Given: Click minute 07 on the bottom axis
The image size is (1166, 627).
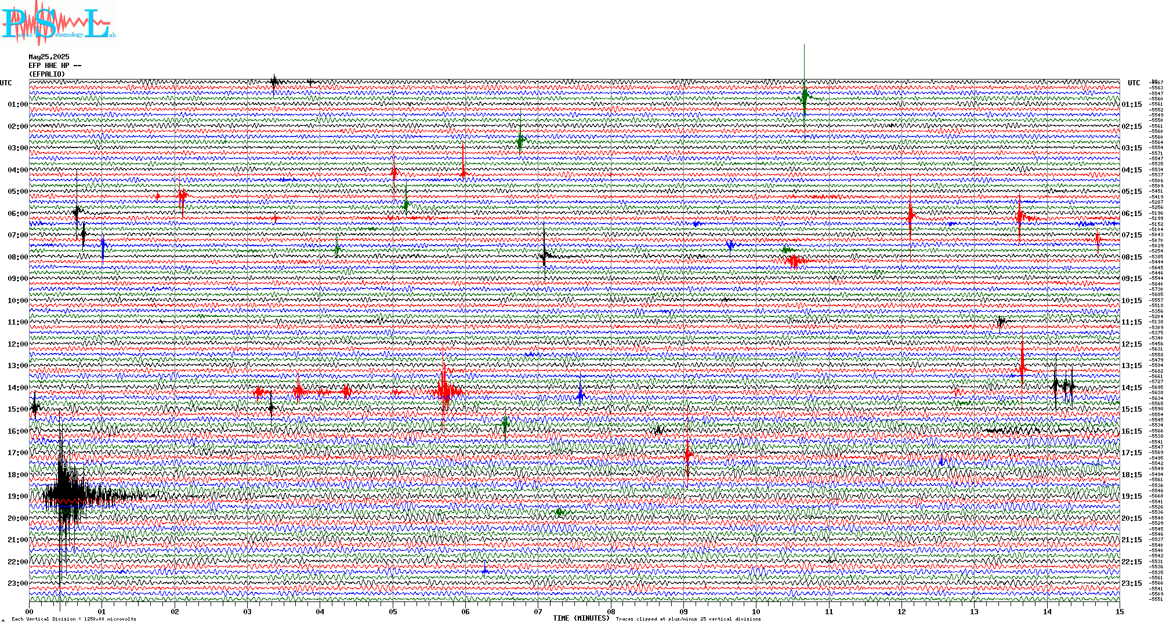Looking at the screenshot, I should (538, 612).
